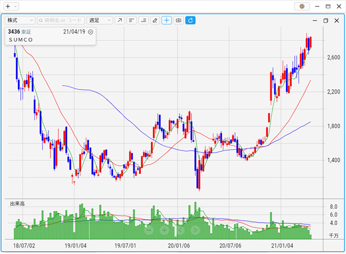The width and height of the screenshot is (346, 254).
Task: Click the 2,600 price axis label
Action: pos(334,57)
